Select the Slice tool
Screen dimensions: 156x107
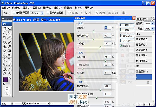coord(9,37)
